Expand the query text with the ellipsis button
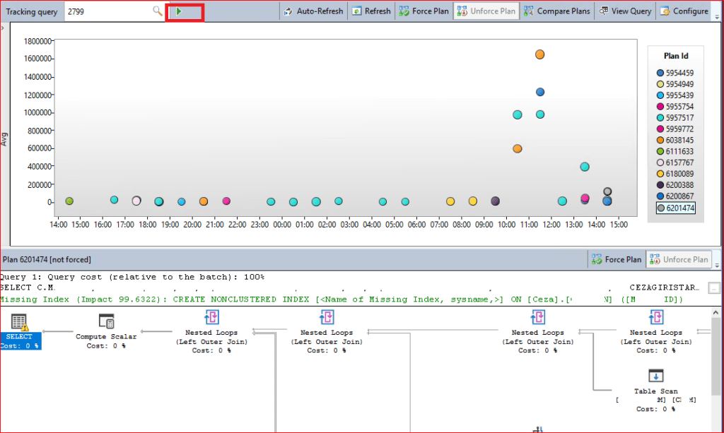Screen dimensions: 724x433 [x=714, y=288]
